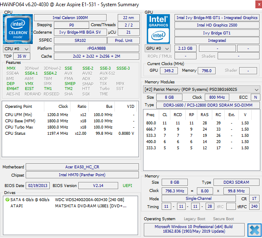Viewport: 262px width, 238px height.
Task: Click the EM64T feature label
Action: 13,89
